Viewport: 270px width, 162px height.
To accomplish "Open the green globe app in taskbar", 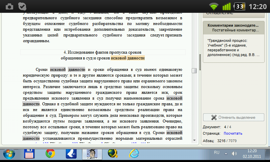I will [113, 154].
